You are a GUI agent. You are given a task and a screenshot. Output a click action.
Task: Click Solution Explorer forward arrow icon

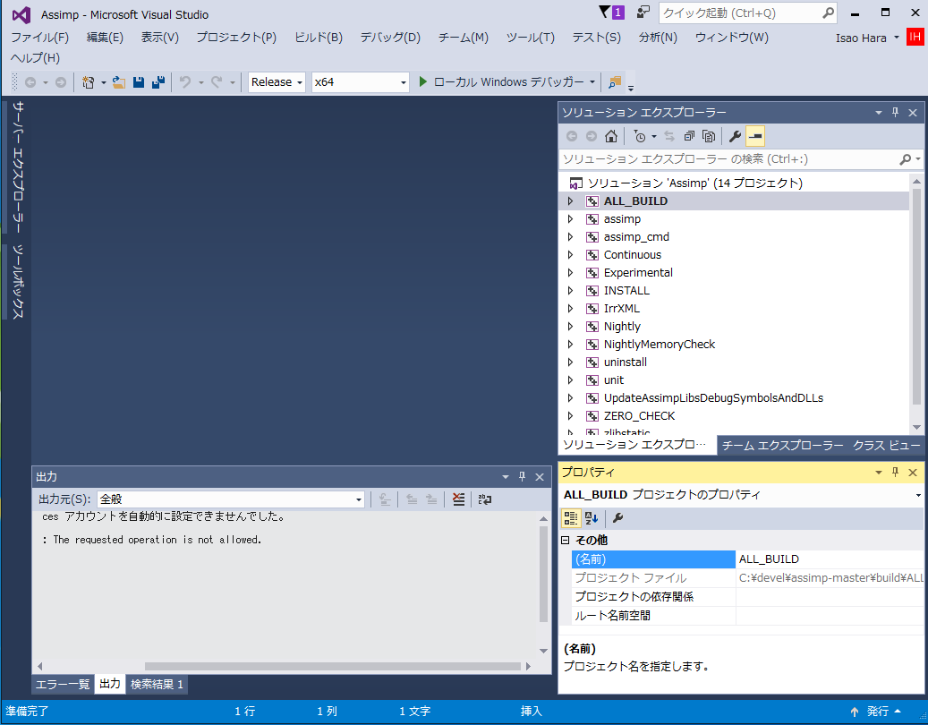pyautogui.click(x=592, y=137)
